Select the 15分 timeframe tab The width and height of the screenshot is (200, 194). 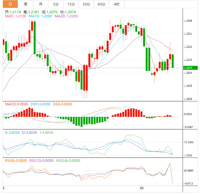[71, 4]
